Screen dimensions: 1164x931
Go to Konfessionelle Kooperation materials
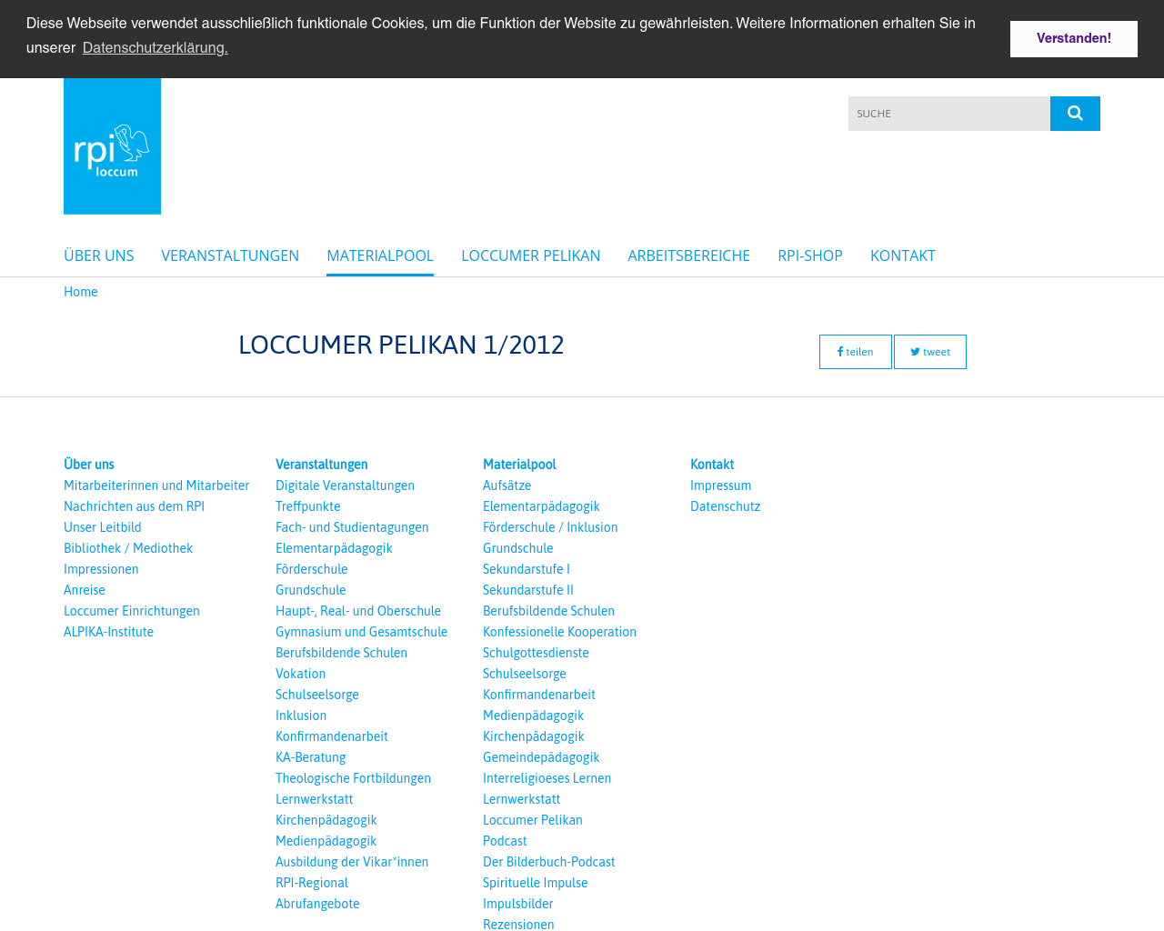(559, 632)
